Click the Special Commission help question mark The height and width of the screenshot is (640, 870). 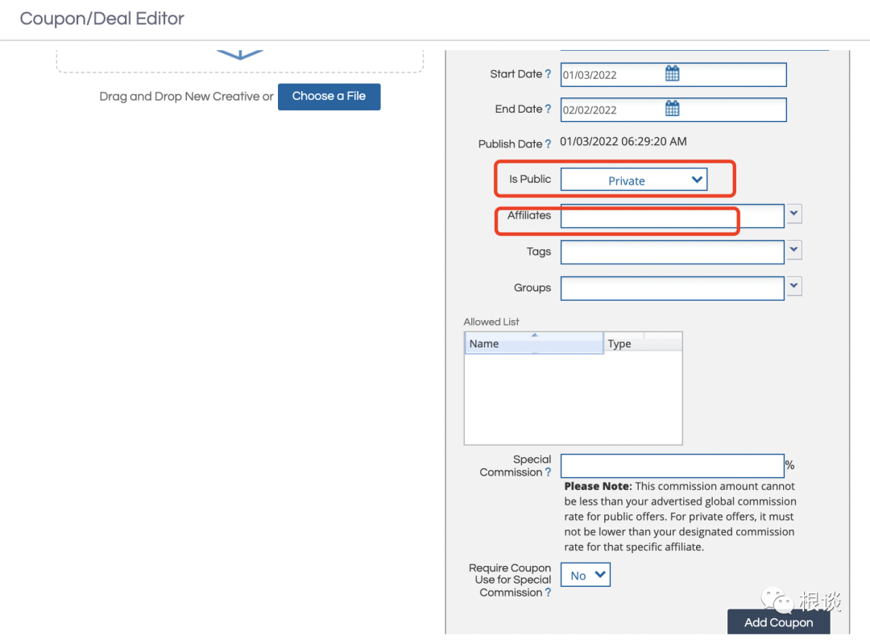pyautogui.click(x=549, y=472)
